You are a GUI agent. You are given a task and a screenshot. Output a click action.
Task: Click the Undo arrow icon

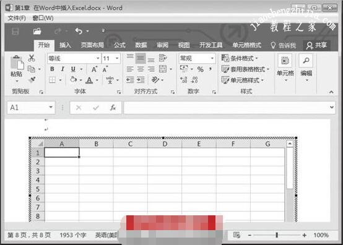pos(79,32)
